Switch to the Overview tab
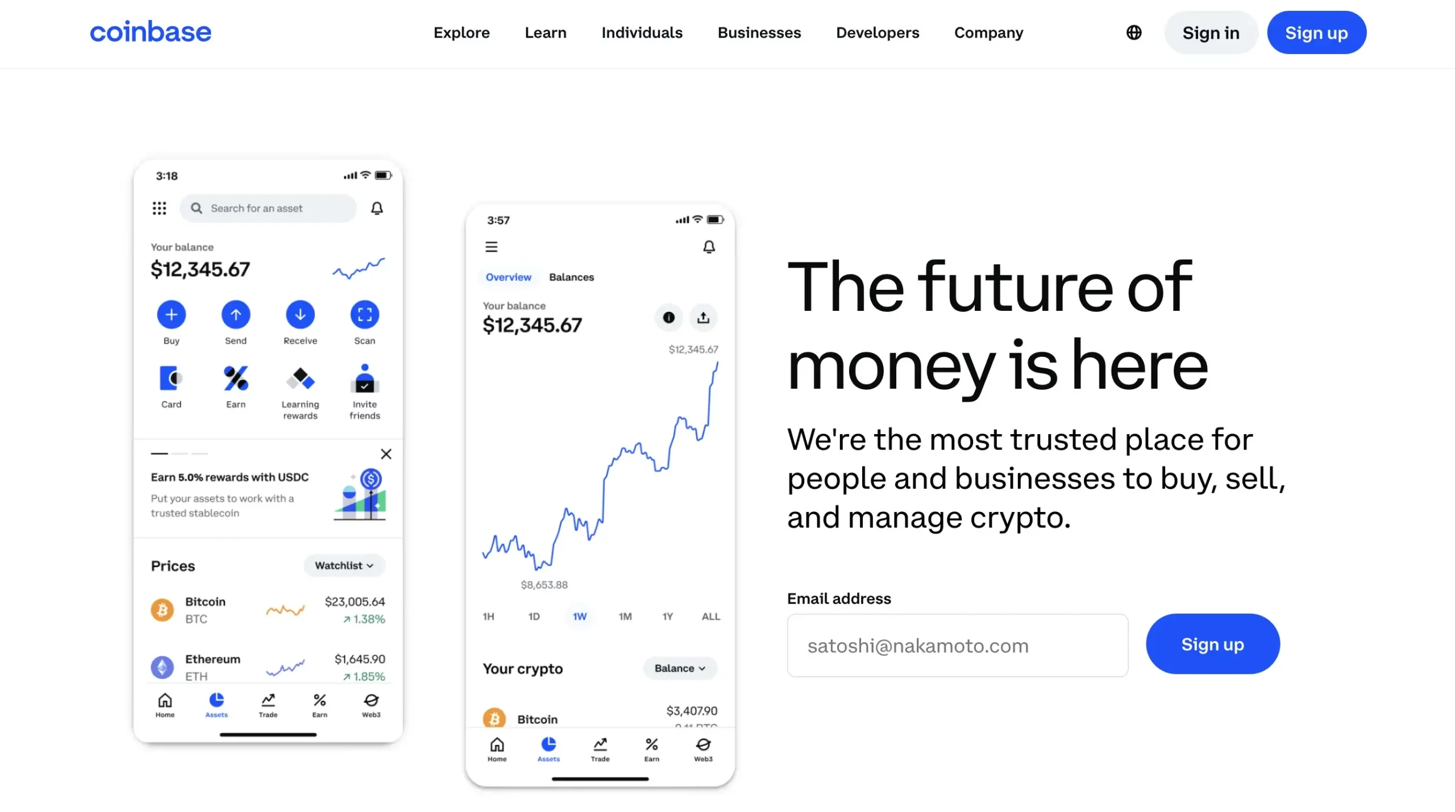Image resolution: width=1455 pixels, height=812 pixels. point(508,277)
